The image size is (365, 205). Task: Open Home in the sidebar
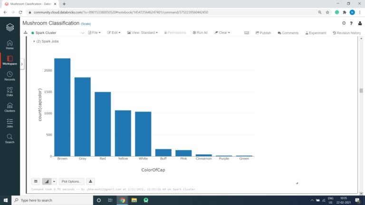coord(10,45)
